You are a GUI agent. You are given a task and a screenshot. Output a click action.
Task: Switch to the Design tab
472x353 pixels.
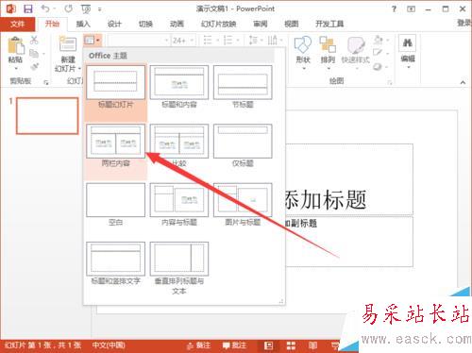[x=114, y=24]
